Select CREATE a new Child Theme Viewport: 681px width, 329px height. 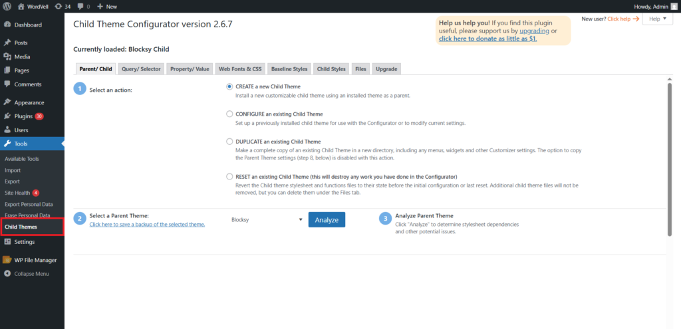[x=229, y=86]
